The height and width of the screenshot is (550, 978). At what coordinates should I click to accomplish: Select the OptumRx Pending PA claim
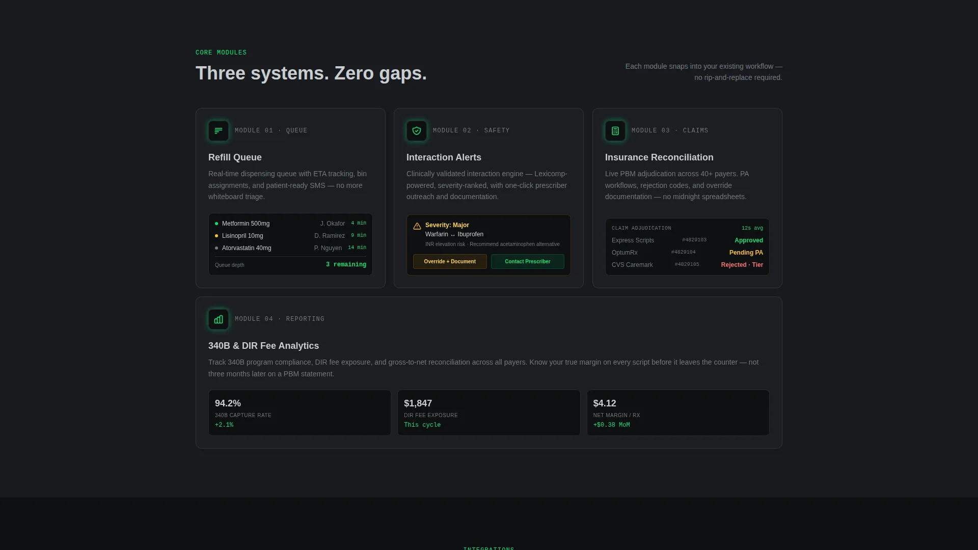pyautogui.click(x=687, y=253)
